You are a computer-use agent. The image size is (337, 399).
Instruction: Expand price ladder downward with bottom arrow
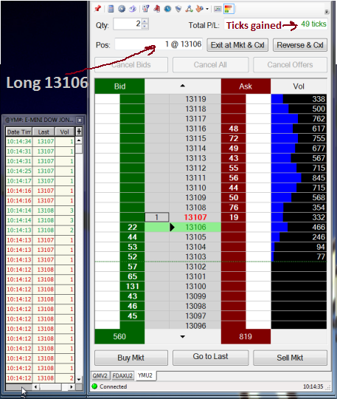(182, 337)
